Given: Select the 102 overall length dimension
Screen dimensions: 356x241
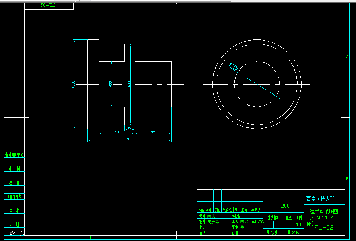Looking at the screenshot, I should point(129,139).
